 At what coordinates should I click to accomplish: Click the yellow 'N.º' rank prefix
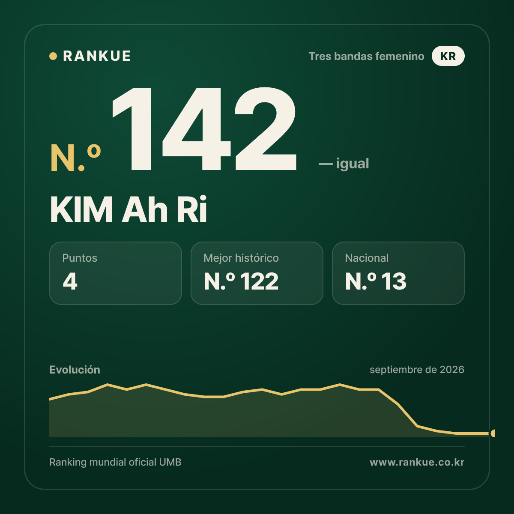pyautogui.click(x=76, y=158)
